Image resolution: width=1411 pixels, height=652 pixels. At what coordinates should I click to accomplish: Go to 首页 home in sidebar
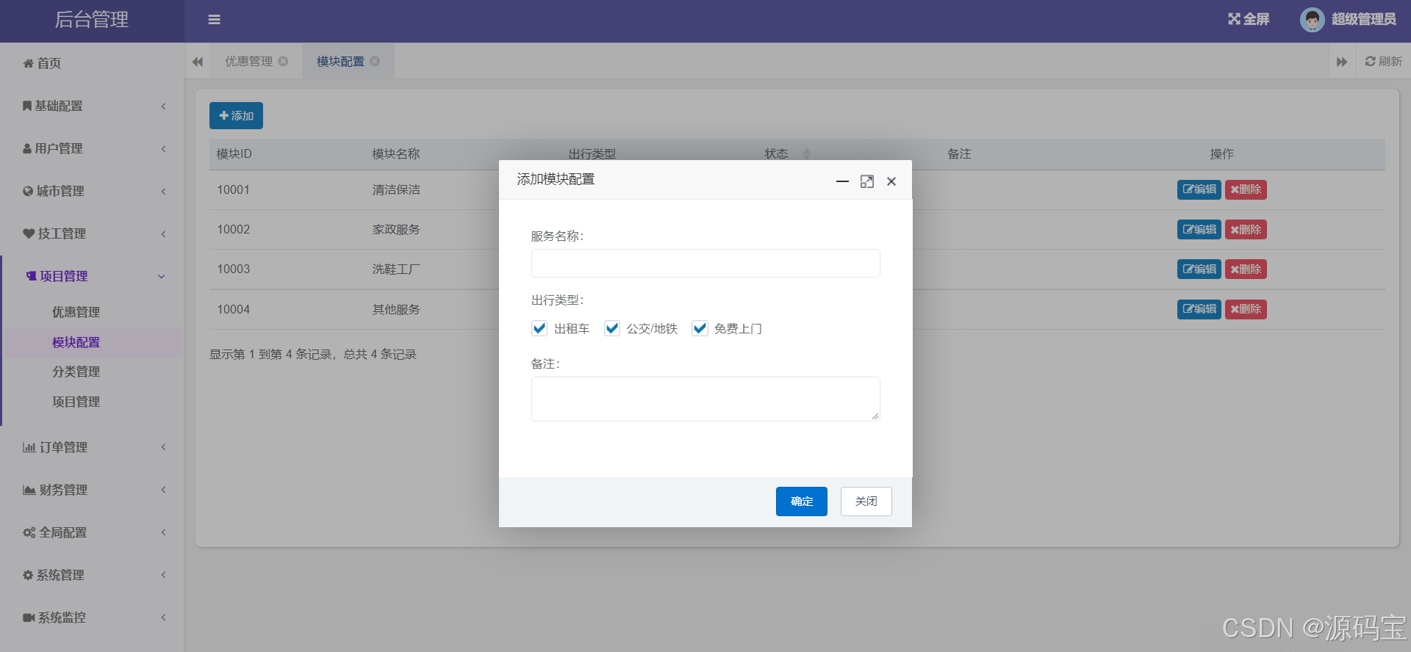tap(92, 63)
